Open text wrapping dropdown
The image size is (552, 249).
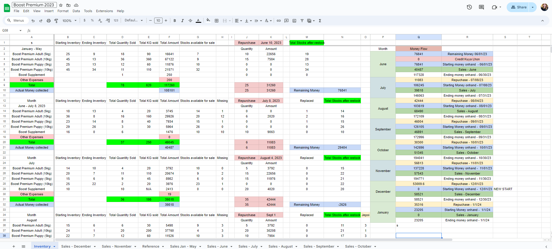258,20
